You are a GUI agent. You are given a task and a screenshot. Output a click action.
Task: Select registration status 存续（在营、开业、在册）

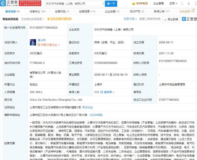109,42
